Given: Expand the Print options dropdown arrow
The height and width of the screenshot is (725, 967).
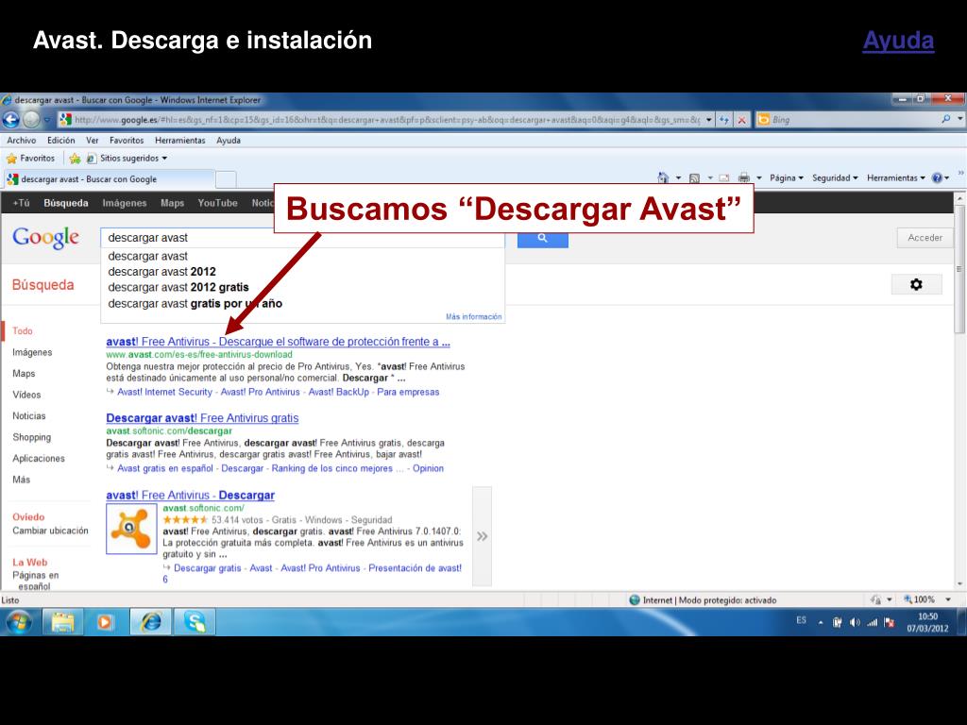Looking at the screenshot, I should point(759,178).
